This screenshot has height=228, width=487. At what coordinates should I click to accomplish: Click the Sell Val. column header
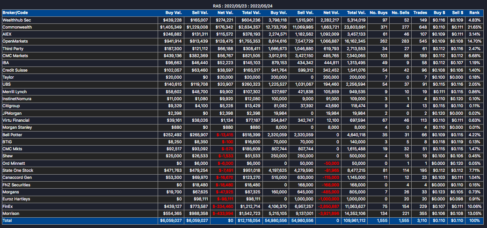[199, 13]
